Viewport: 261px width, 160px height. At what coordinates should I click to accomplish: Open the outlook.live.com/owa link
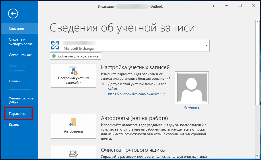click(x=137, y=94)
